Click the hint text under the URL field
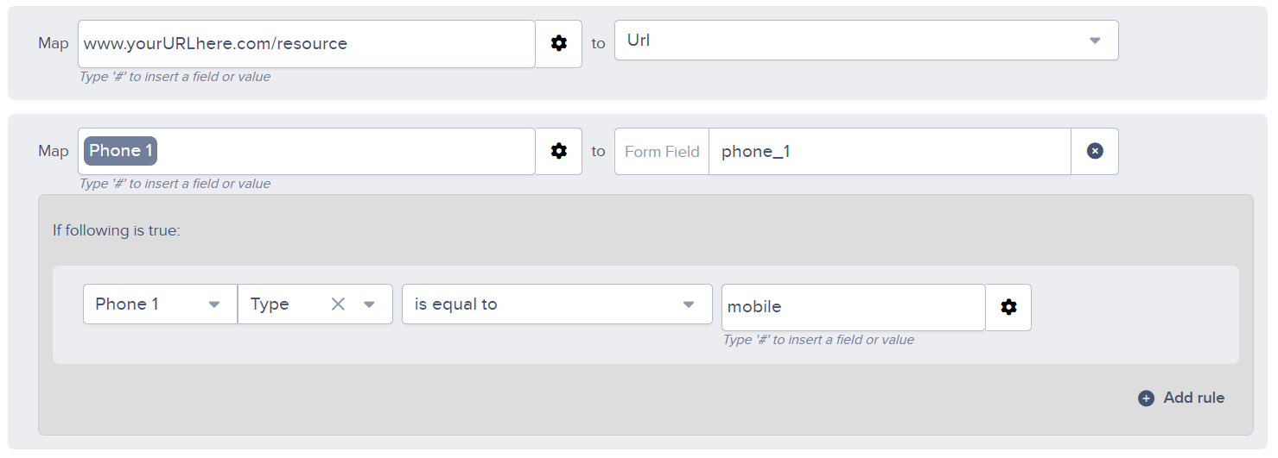 pos(175,77)
